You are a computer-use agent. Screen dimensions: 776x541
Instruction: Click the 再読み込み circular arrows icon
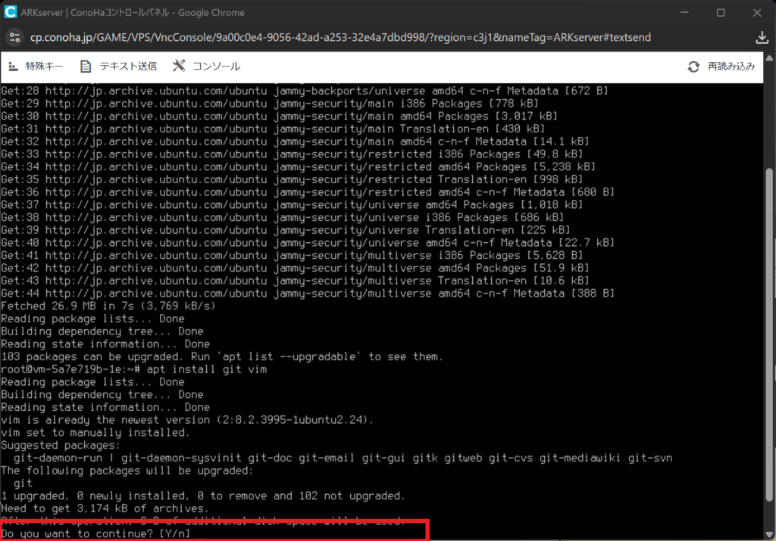(693, 67)
